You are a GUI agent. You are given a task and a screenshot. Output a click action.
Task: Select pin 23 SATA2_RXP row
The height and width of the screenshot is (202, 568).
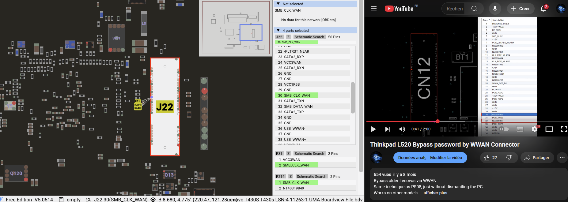pyautogui.click(x=312, y=57)
